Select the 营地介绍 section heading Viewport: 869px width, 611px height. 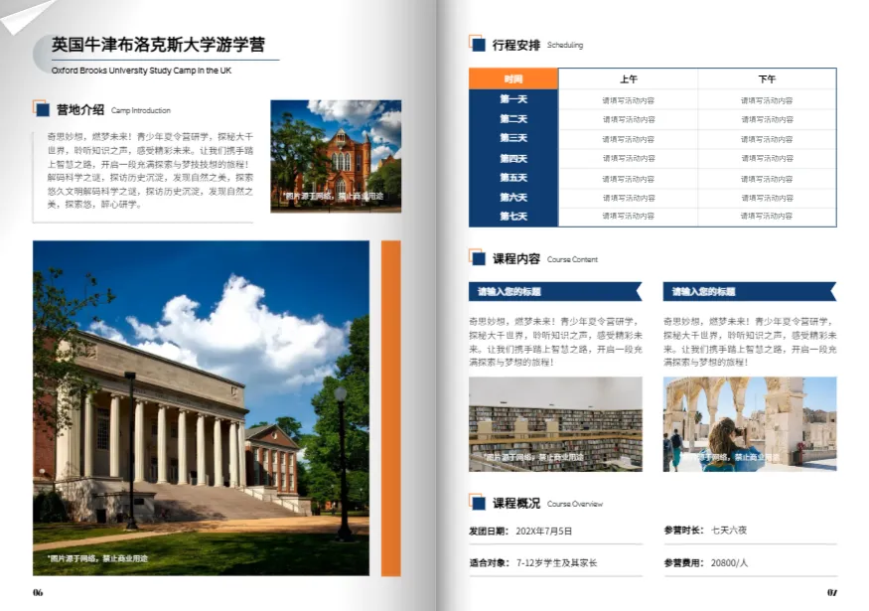click(80, 109)
